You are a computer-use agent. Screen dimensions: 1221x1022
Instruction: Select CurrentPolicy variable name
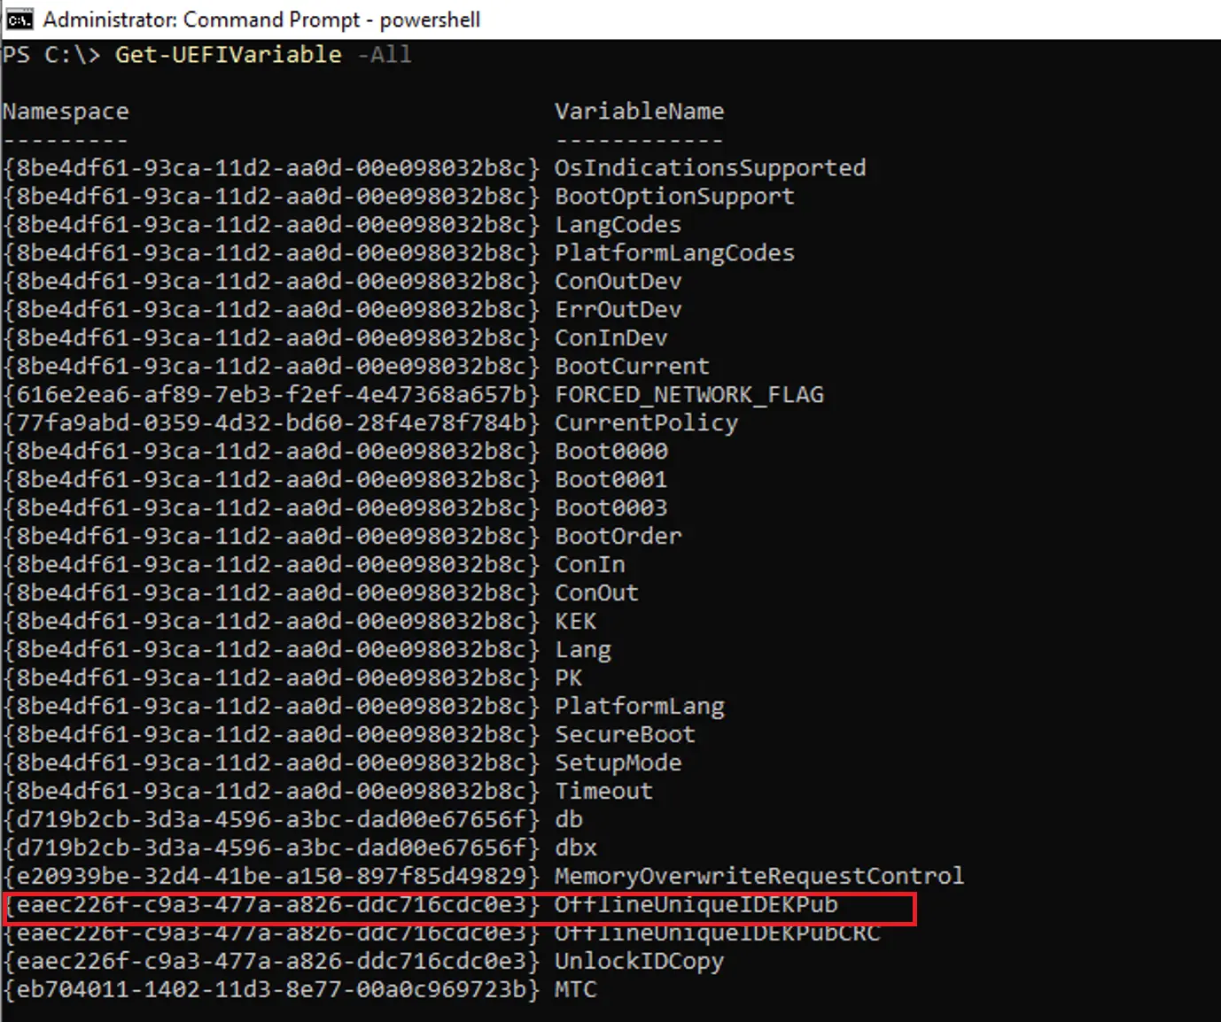point(646,423)
